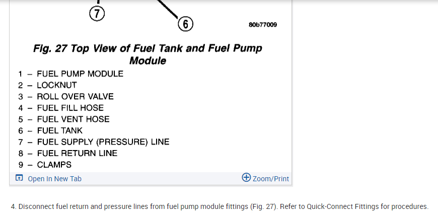Viewport: 438px width, 218px height.
Task: Click legend entry Roll Over Valve
Action: pos(75,96)
